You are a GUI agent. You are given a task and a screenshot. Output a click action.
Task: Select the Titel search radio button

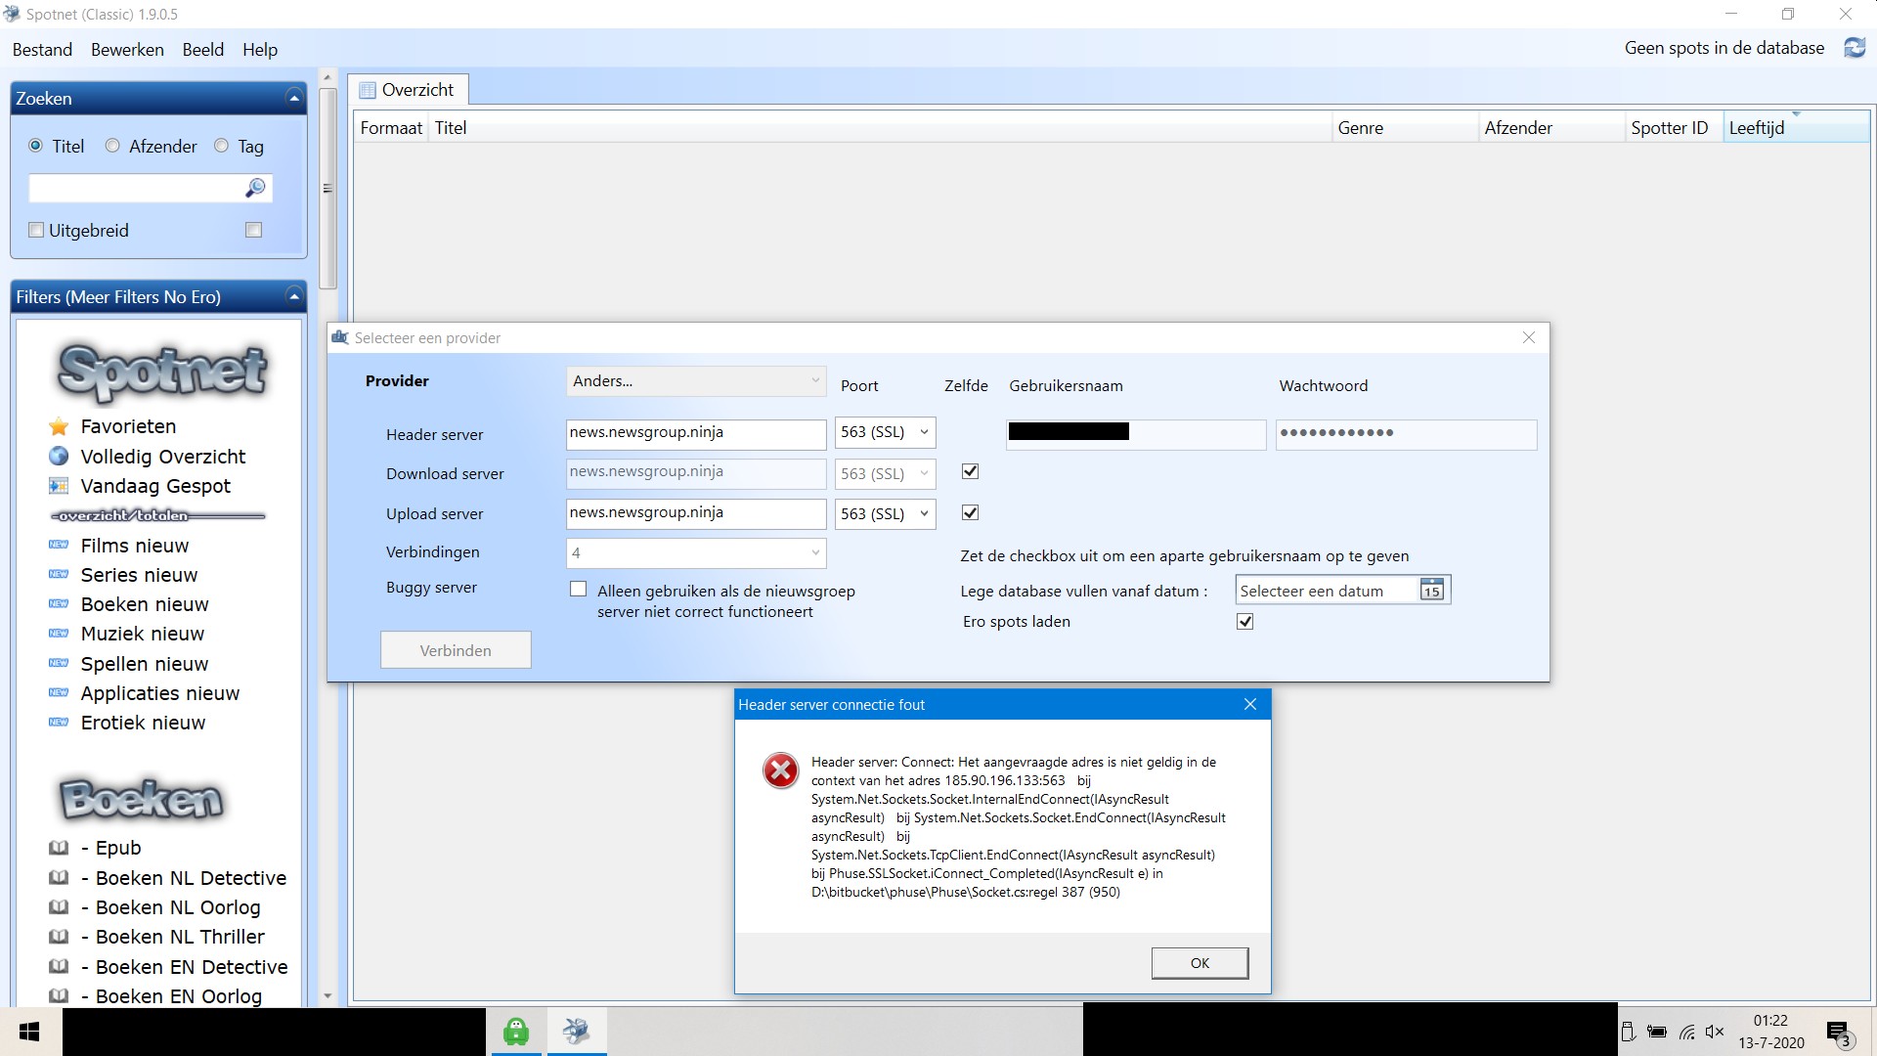(35, 146)
